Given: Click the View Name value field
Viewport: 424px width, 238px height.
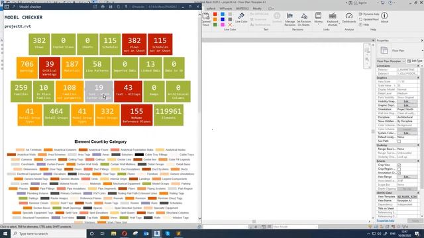Looking at the screenshot, I should tap(407, 200).
